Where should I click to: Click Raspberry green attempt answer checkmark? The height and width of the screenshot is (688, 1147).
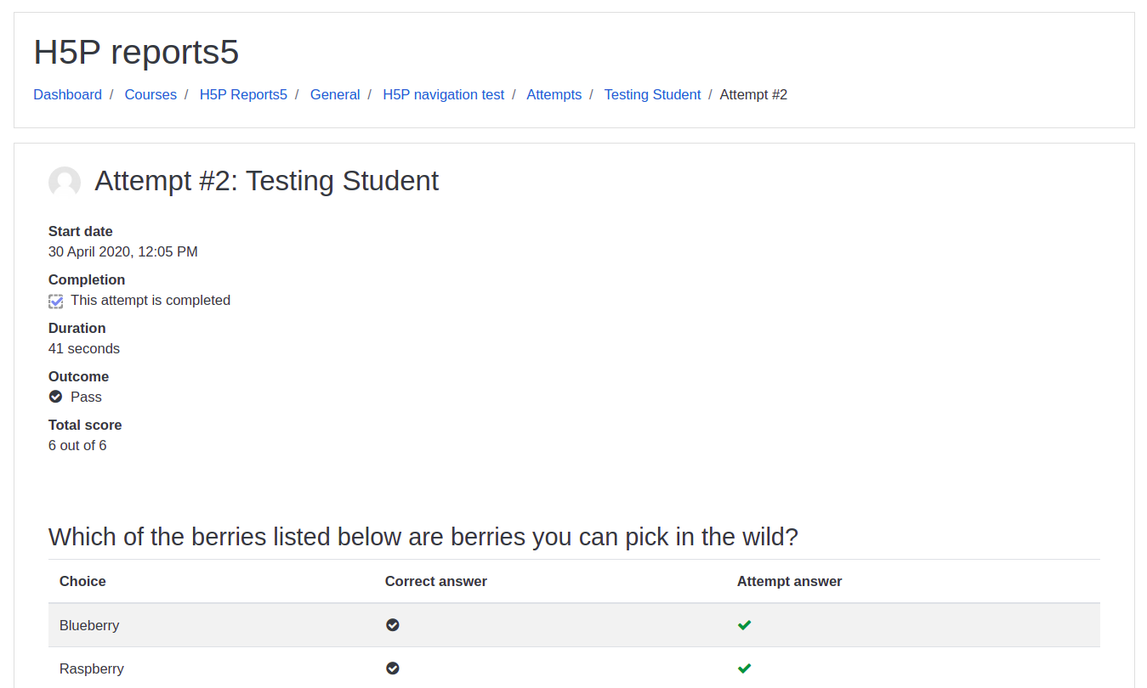pyautogui.click(x=745, y=668)
